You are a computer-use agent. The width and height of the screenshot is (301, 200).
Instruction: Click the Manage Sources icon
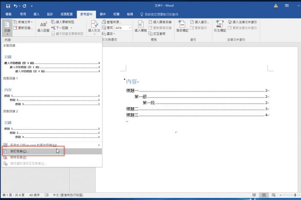pyautogui.click(x=104, y=22)
